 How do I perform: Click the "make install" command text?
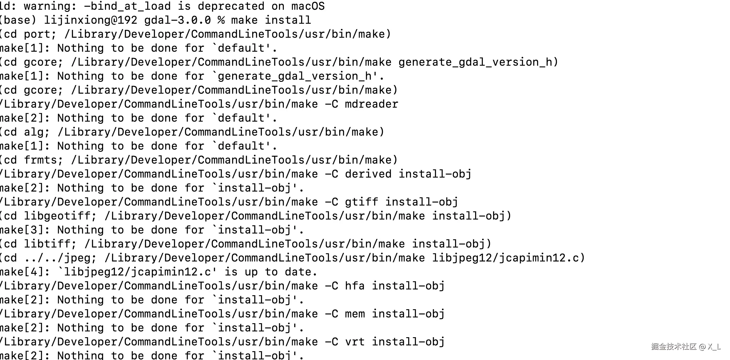271,20
